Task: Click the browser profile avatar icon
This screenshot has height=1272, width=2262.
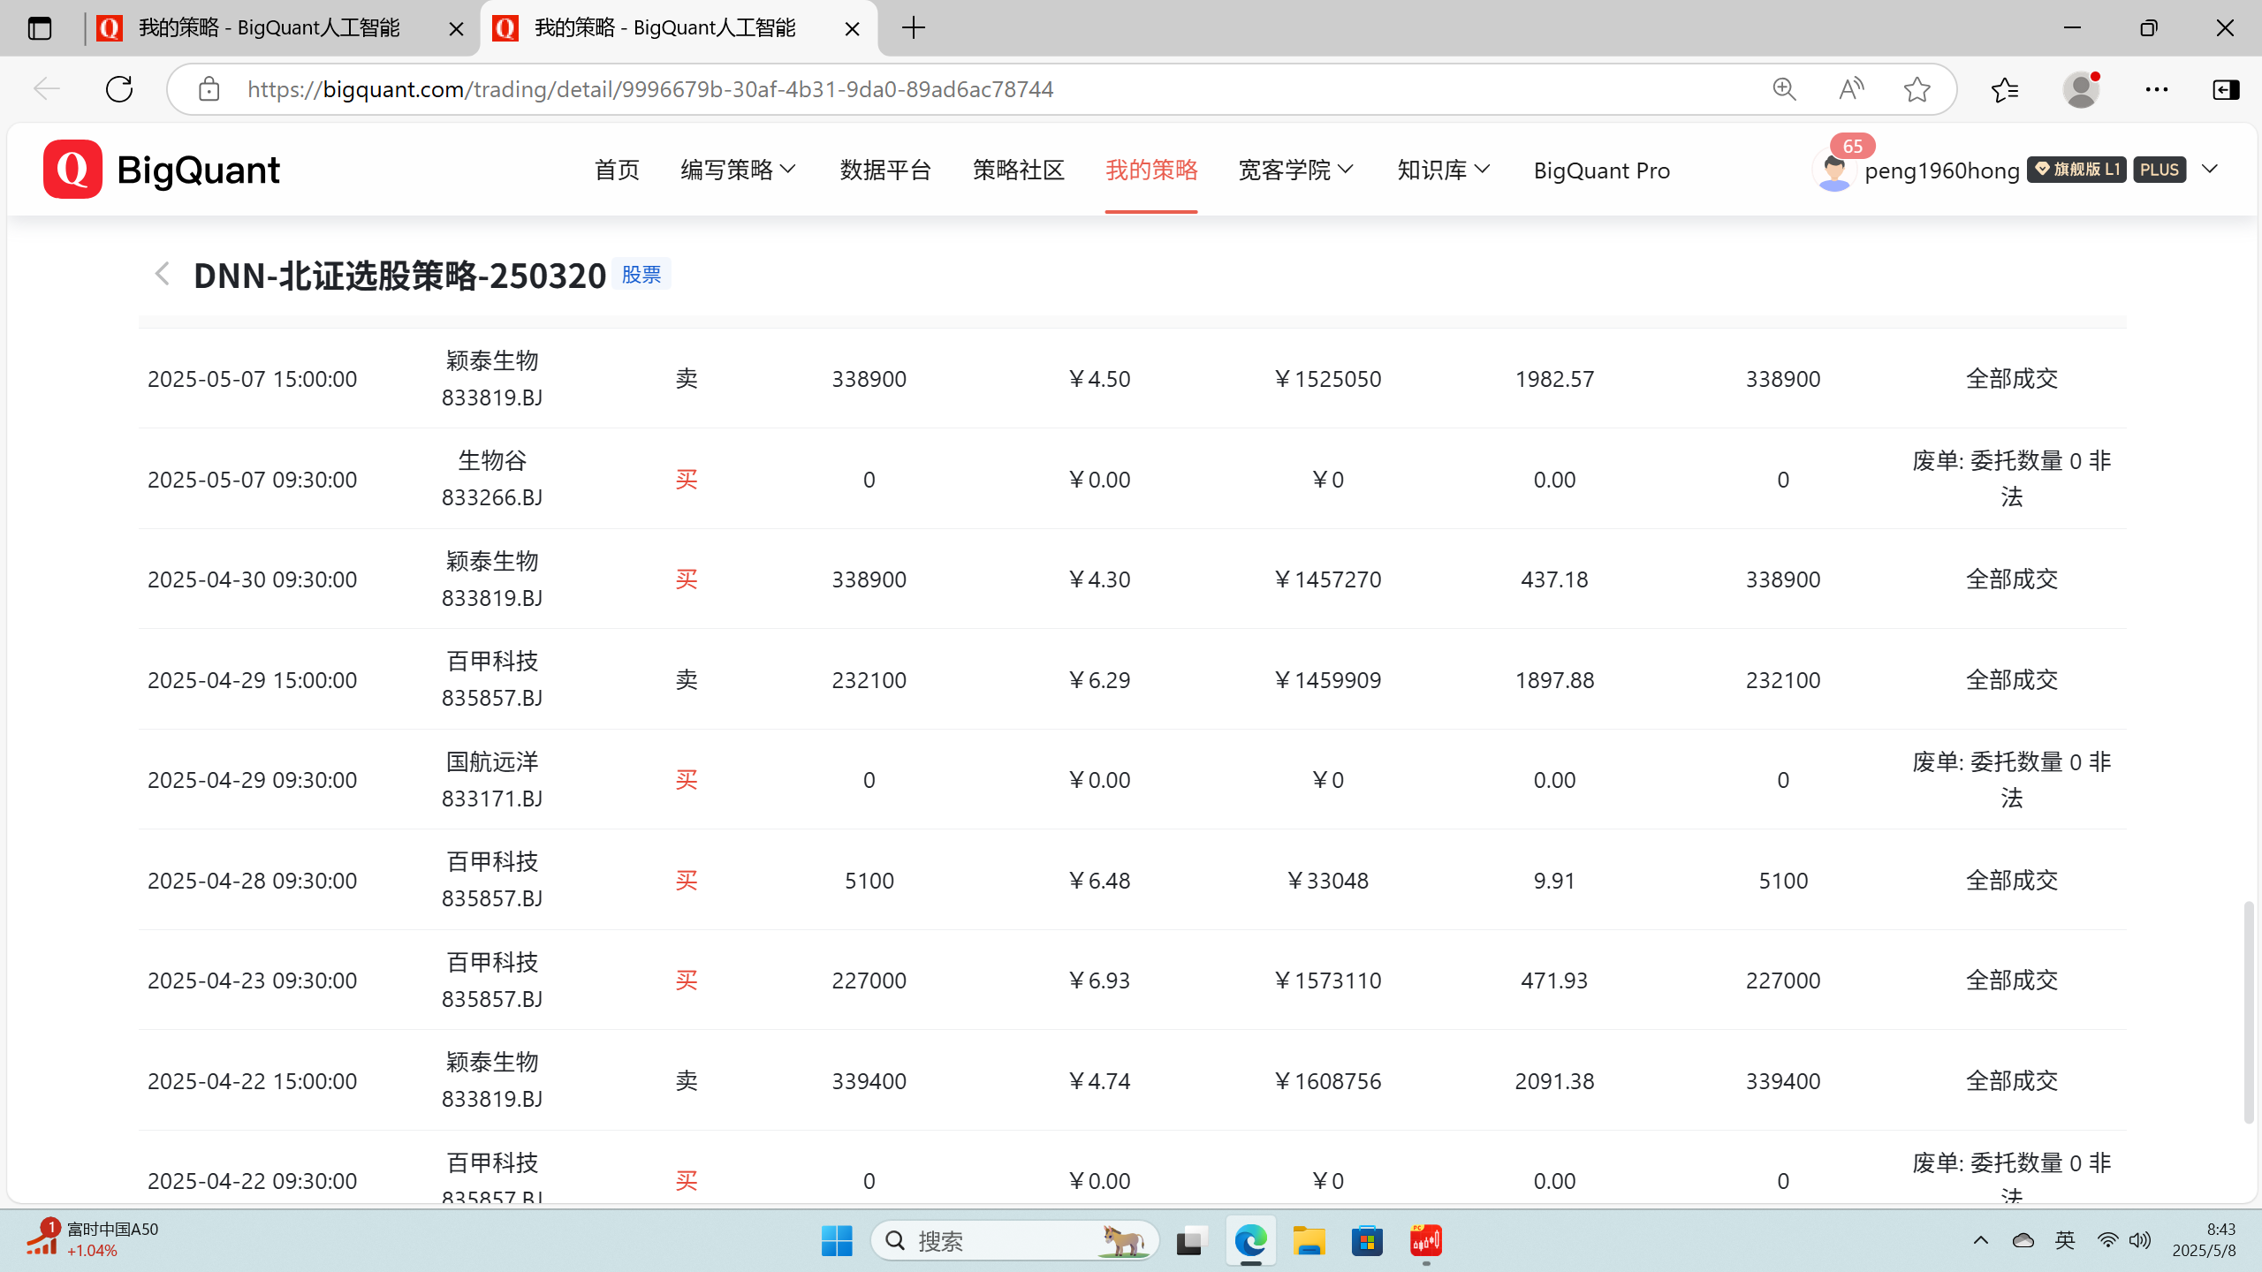Action: 2081,89
